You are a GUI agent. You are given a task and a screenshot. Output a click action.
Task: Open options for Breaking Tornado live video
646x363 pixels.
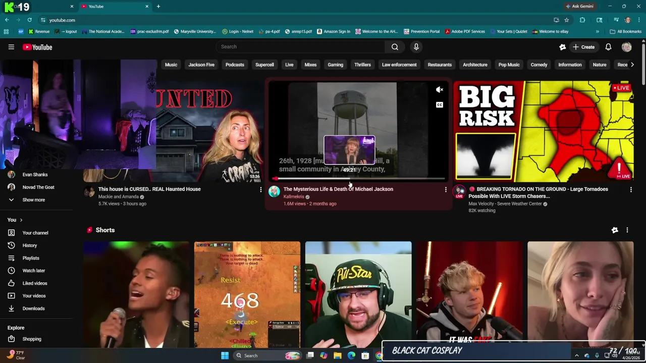coord(631,190)
